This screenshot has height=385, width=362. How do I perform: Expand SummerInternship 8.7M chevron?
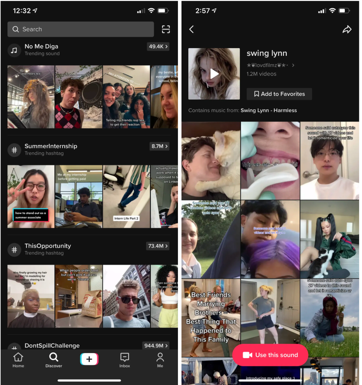[x=159, y=146]
